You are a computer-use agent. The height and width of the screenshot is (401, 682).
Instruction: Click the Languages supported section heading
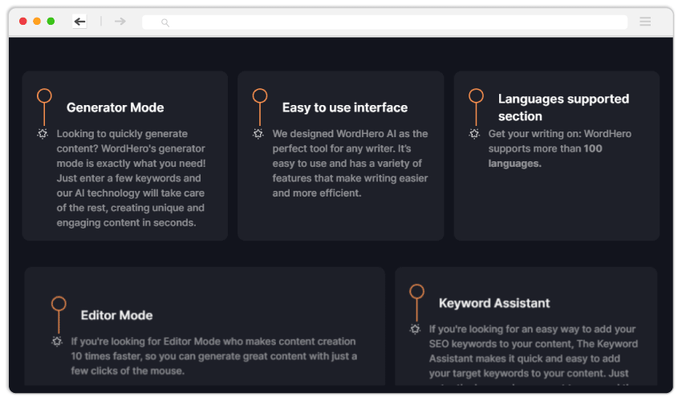point(564,107)
